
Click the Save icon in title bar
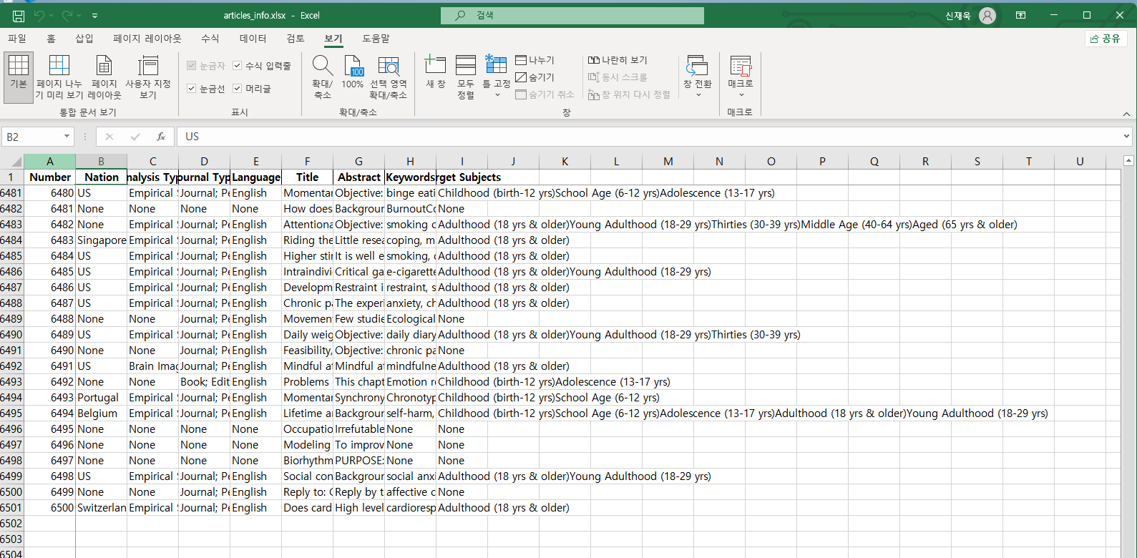(x=19, y=16)
